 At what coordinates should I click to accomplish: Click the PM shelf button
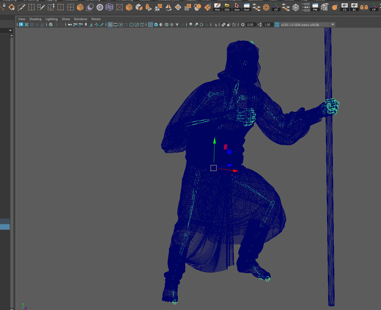315,7
